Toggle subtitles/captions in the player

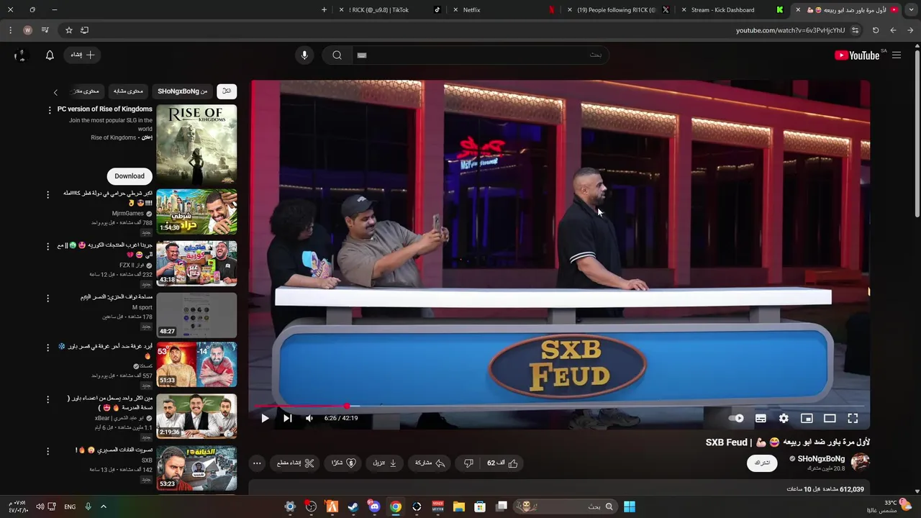[761, 418]
